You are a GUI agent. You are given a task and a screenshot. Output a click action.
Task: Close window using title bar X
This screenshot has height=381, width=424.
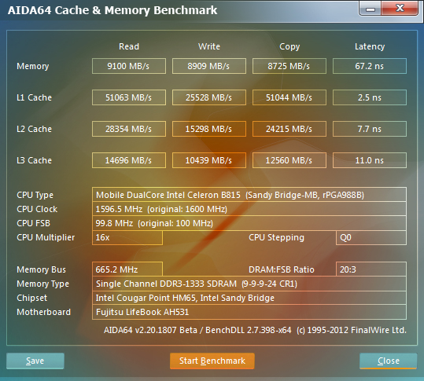pyautogui.click(x=400, y=8)
